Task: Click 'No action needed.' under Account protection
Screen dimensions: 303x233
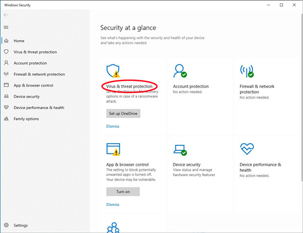Action: click(x=187, y=92)
